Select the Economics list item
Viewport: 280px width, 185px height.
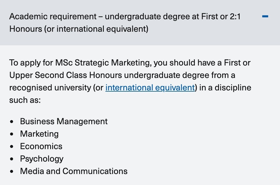[x=41, y=146]
